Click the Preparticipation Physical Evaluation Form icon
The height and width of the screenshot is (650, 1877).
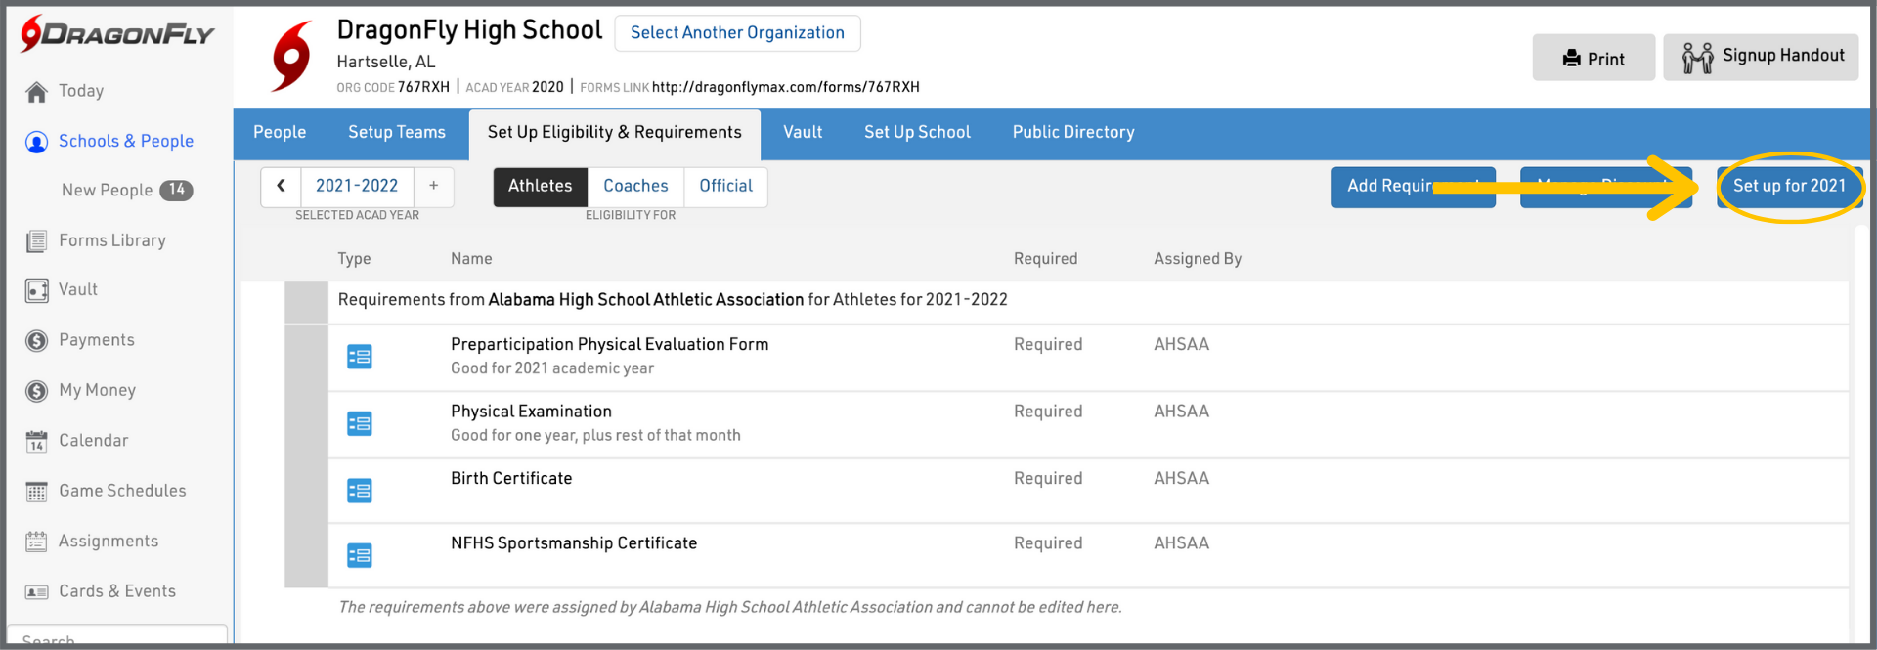(359, 357)
